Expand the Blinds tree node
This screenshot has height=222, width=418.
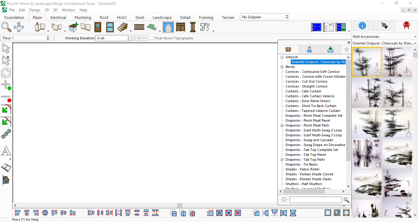(x=282, y=67)
